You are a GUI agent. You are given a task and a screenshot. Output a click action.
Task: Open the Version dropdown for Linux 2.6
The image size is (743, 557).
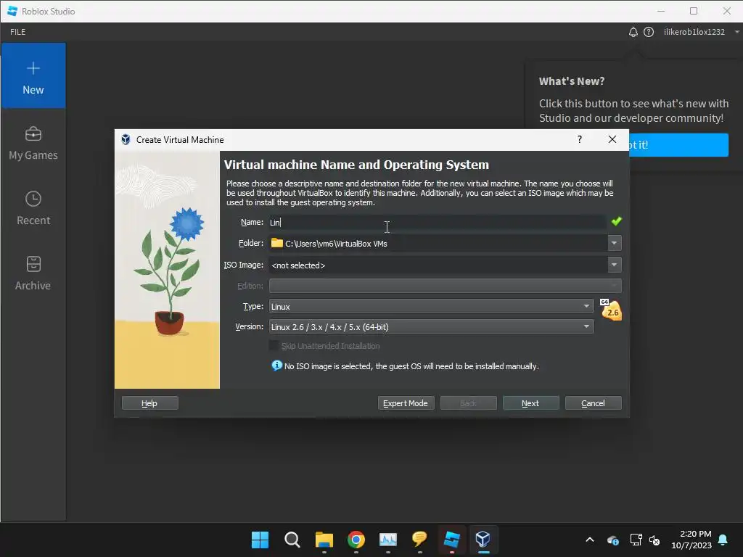(431, 327)
